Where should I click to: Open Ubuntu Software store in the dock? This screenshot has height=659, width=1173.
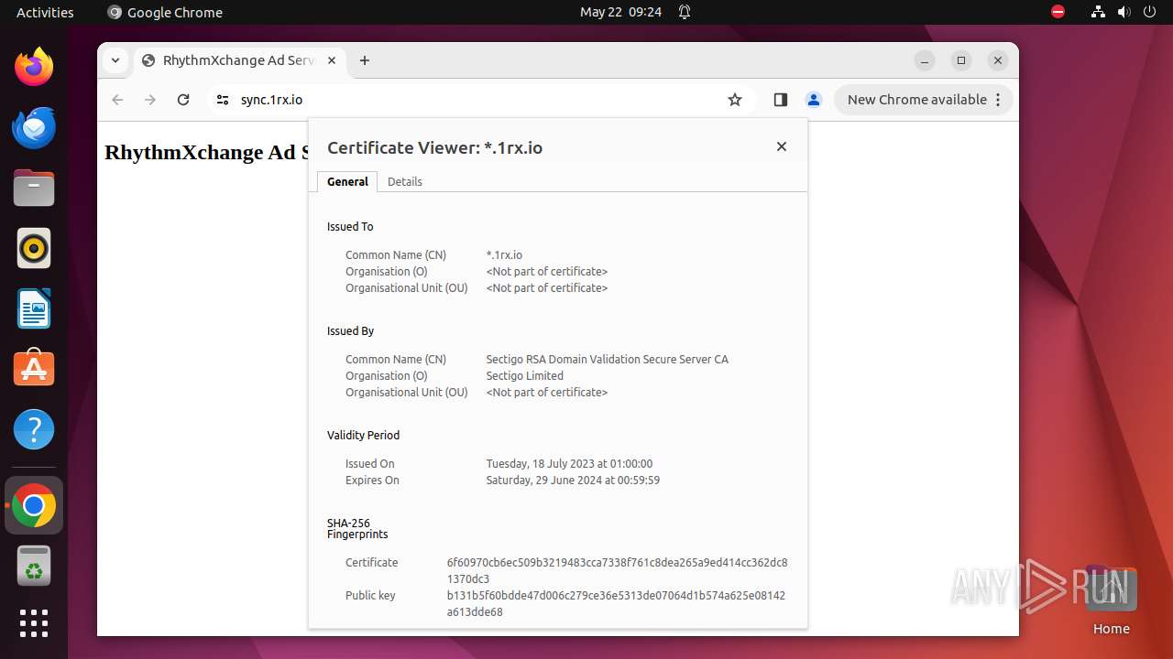(34, 369)
